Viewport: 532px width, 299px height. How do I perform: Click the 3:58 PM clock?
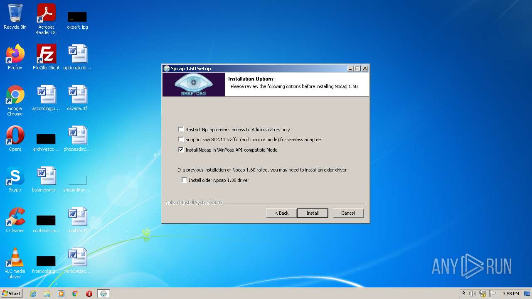510,294
